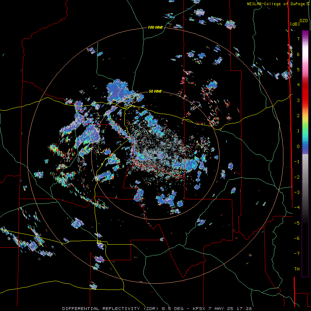Click the "-5" value on the dB scale
Screen dimensions: 311x311
[x=297, y=223]
